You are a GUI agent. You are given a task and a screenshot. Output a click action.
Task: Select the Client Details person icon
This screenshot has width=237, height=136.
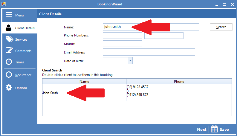[x=9, y=28]
